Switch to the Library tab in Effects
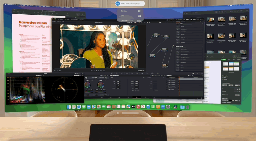 178,22
